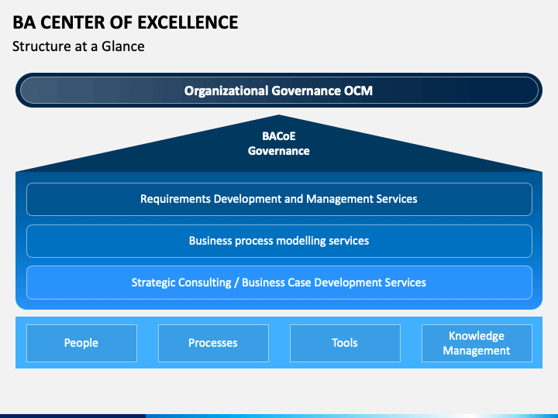Screen dimensions: 558x418
Task: Click the Organizational Governance OCM bar
Action: [x=279, y=91]
